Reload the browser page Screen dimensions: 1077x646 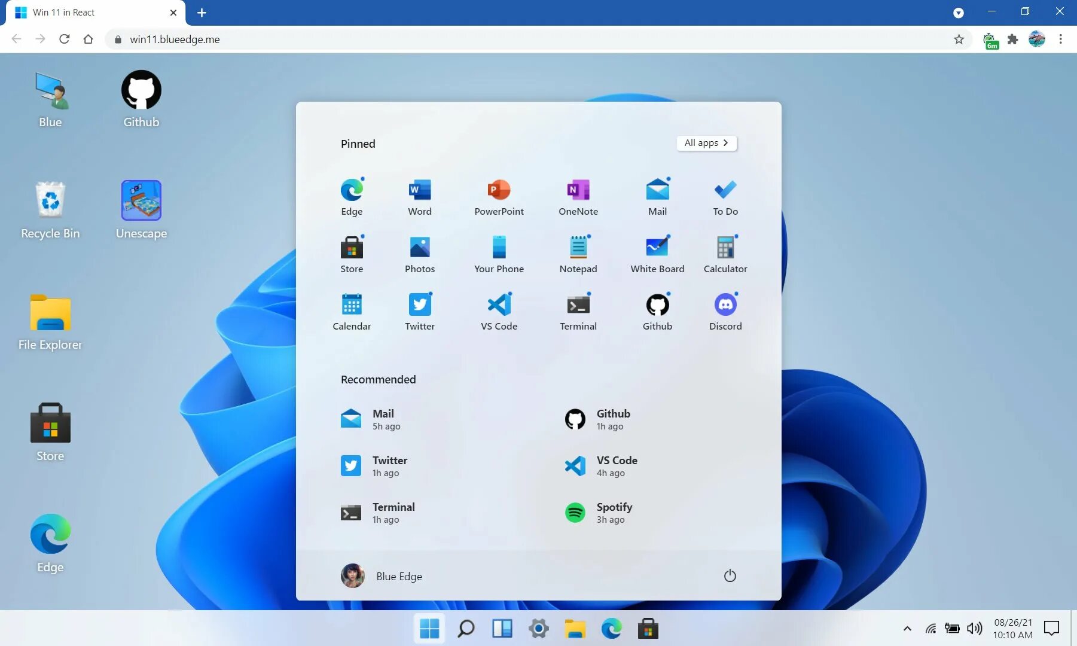[x=65, y=39]
